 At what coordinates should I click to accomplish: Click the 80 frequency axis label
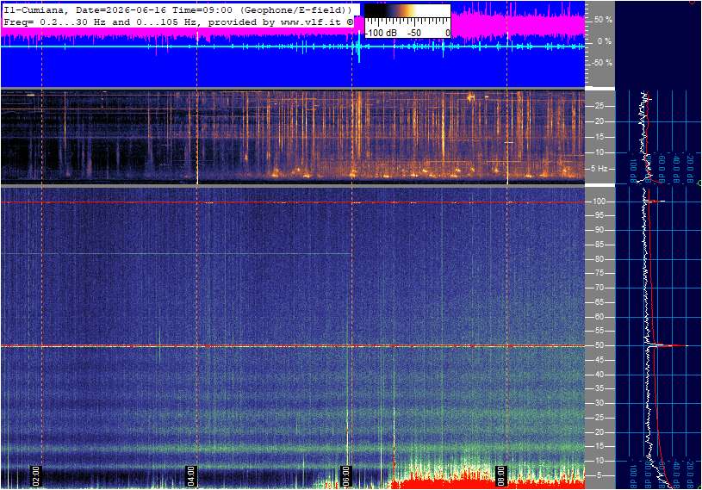[x=599, y=259]
